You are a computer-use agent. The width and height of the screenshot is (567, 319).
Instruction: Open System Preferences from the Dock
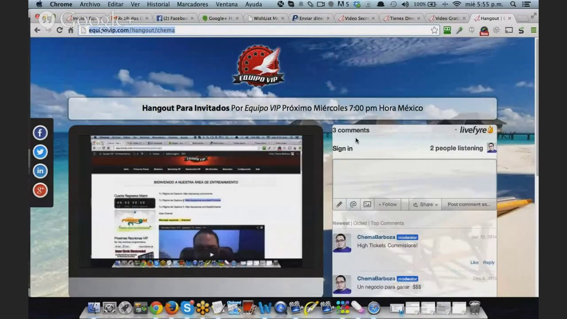click(x=109, y=308)
